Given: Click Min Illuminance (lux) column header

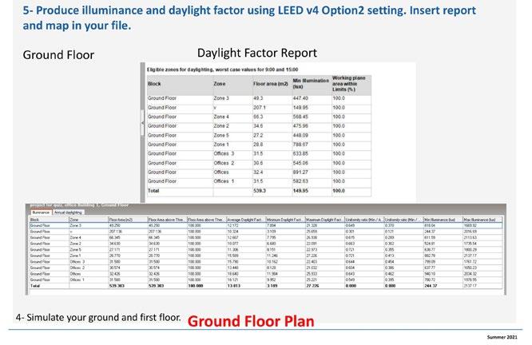Looking at the screenshot, I should click(x=443, y=220).
